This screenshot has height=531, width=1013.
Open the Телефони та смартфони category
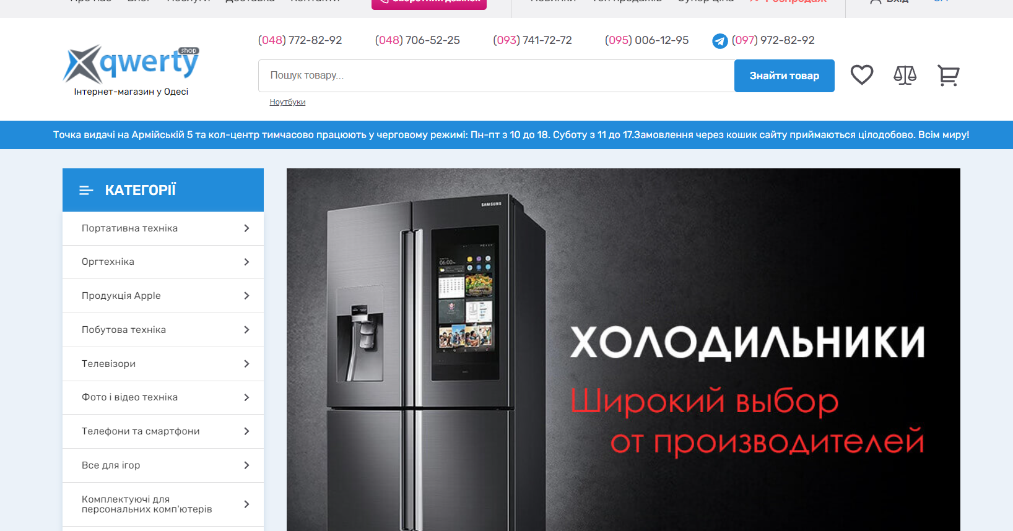pyautogui.click(x=163, y=431)
